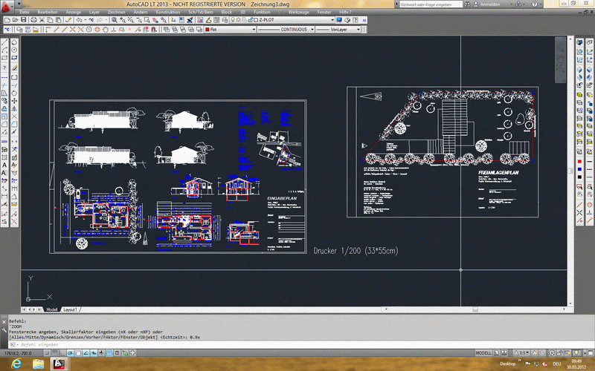The height and width of the screenshot is (371, 595).
Task: Open File Explorer from the taskbar
Action: pos(38,364)
